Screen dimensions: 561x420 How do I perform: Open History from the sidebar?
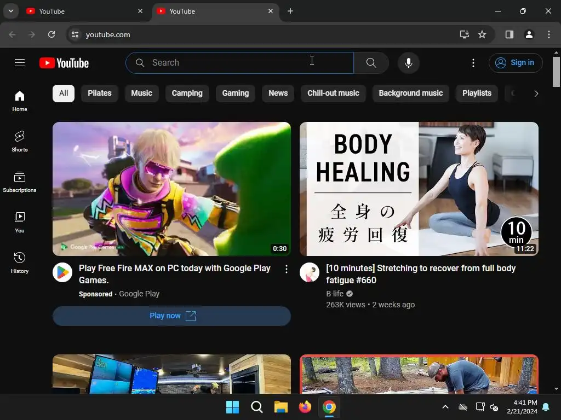pos(20,263)
